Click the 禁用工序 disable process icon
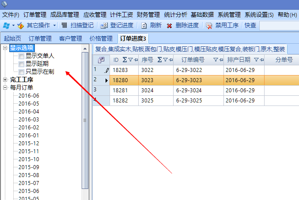Image resolution: width=299 pixels, height=200 pixels. [x=209, y=26]
